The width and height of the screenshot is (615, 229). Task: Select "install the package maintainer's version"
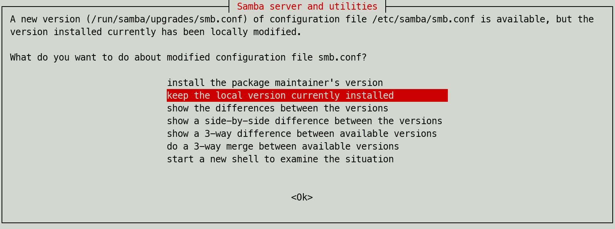274,83
